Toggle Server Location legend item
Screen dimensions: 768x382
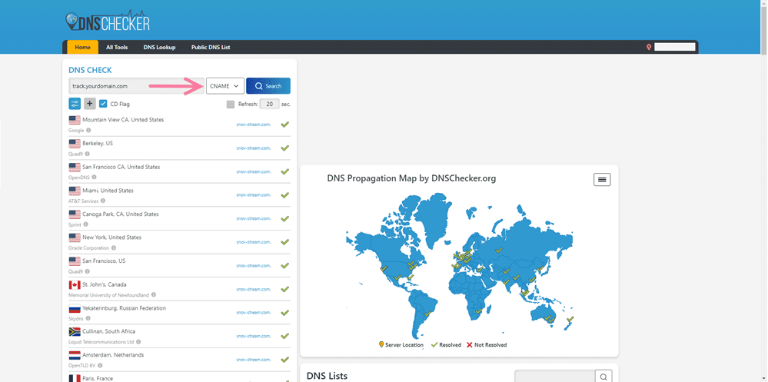point(401,345)
